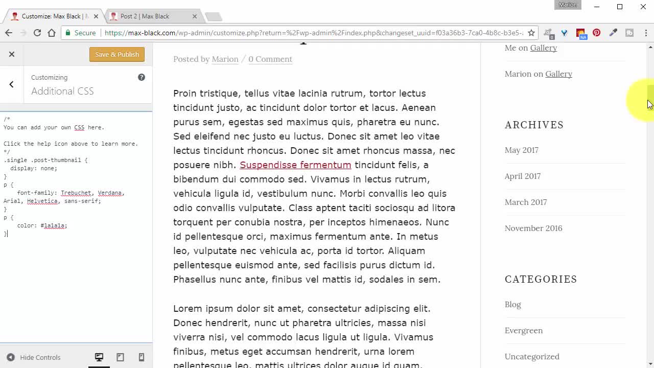Click the Marion profile button
Screen dimensions: 654x368
(568, 5)
